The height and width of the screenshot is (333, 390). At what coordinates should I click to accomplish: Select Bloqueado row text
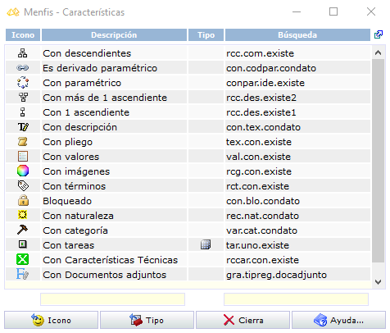point(67,201)
